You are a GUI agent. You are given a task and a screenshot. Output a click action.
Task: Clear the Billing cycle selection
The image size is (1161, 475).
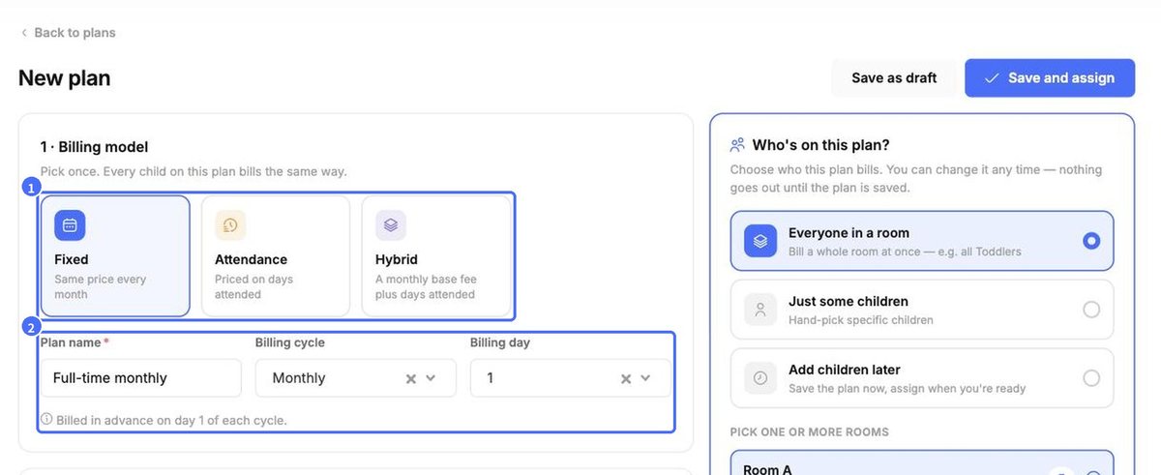click(411, 379)
